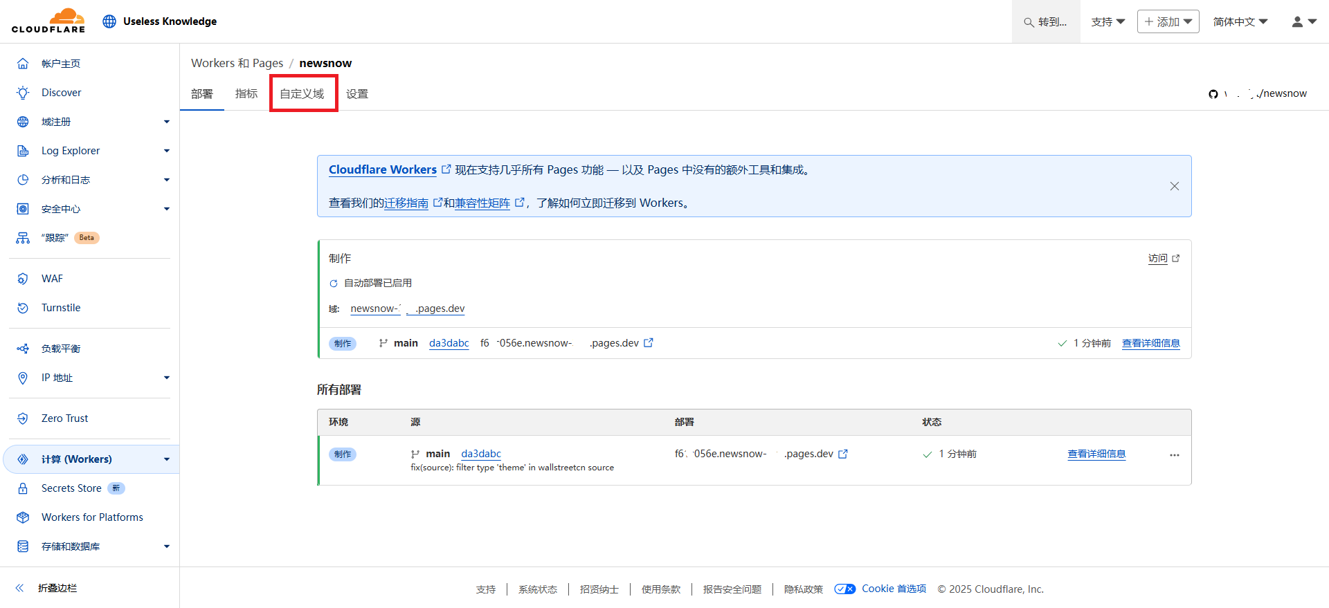Dismiss the Cloudflare Workers info banner
The width and height of the screenshot is (1329, 608).
tap(1174, 186)
